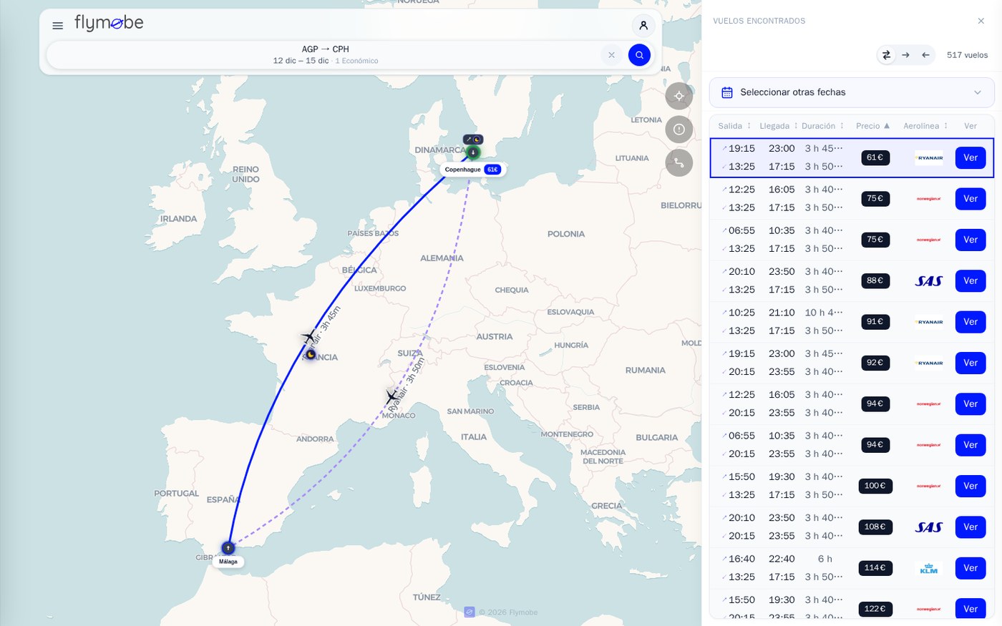Image resolution: width=1002 pixels, height=626 pixels.
Task: Click the flymobe logo
Action: pos(109,24)
